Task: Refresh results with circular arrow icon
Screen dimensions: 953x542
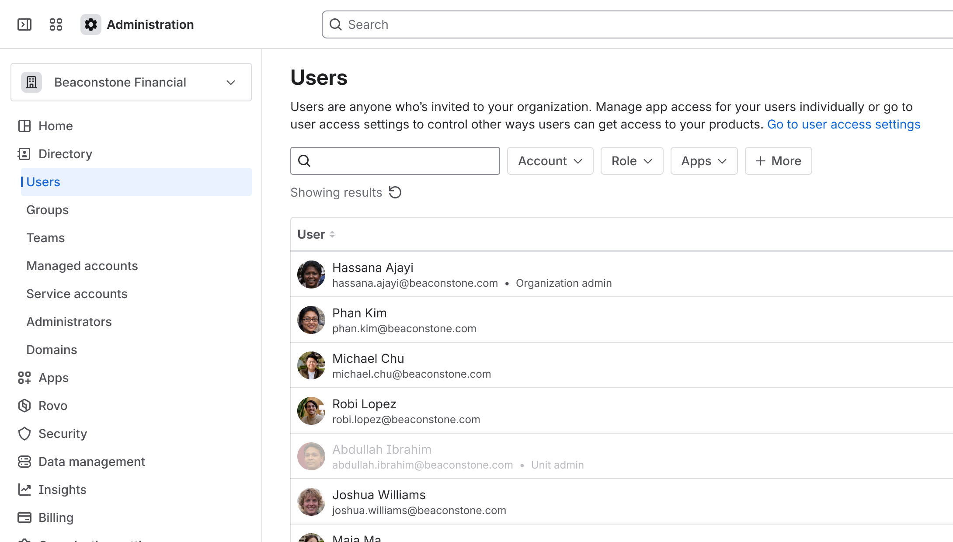Action: click(x=395, y=192)
